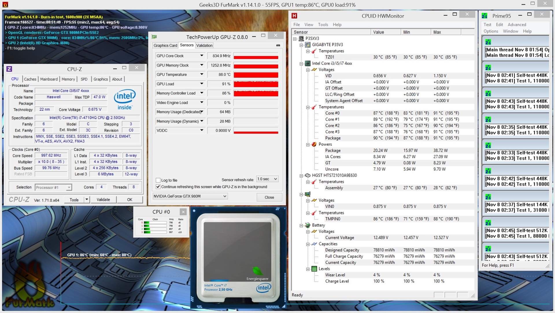Open the Options menu in Prime95
This screenshot has height=313, width=555.
[x=491, y=31]
